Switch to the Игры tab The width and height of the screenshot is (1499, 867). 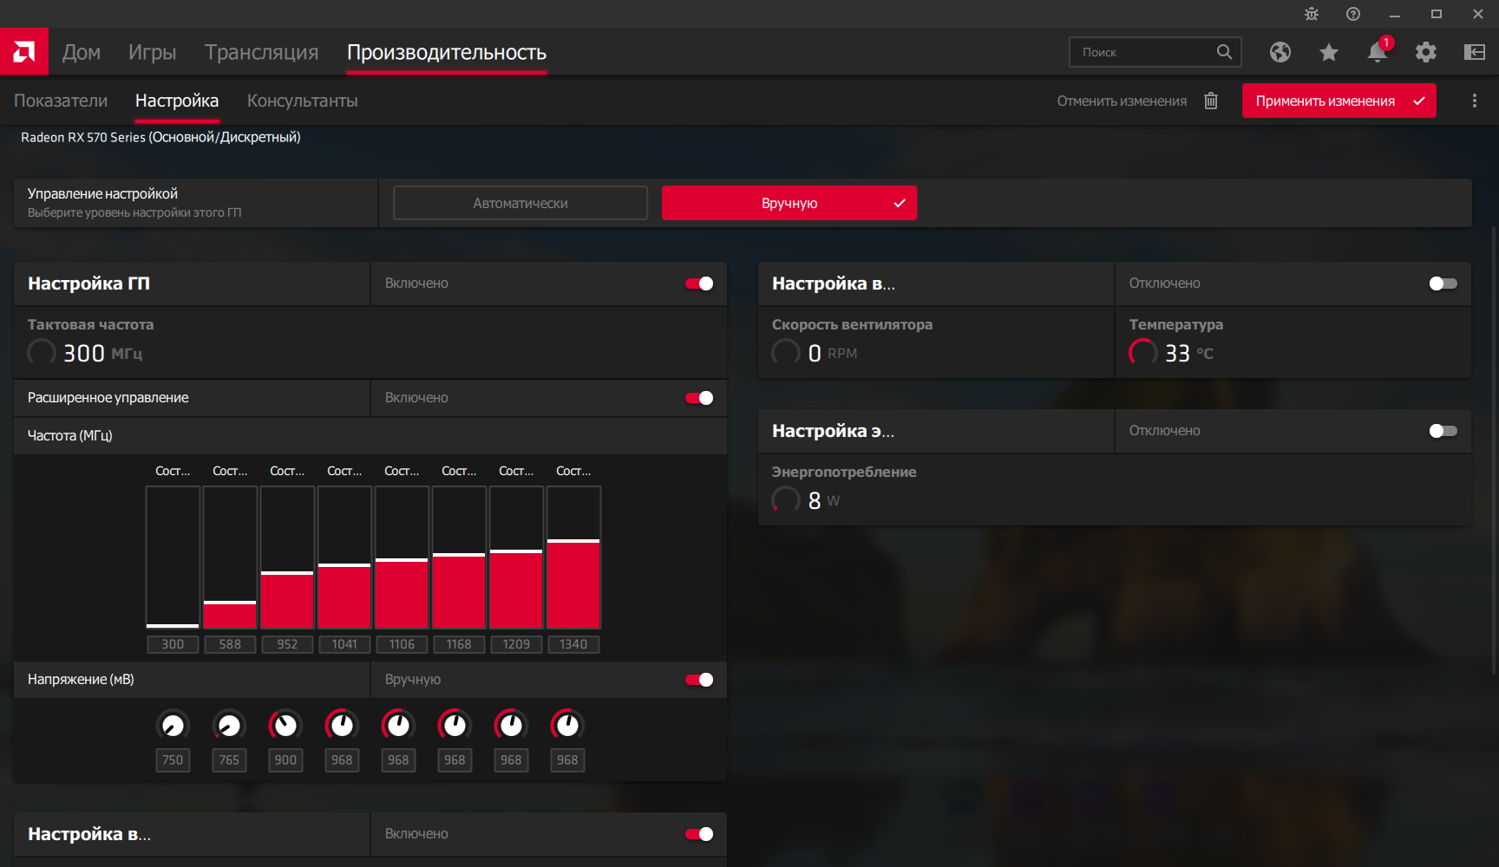(x=152, y=52)
